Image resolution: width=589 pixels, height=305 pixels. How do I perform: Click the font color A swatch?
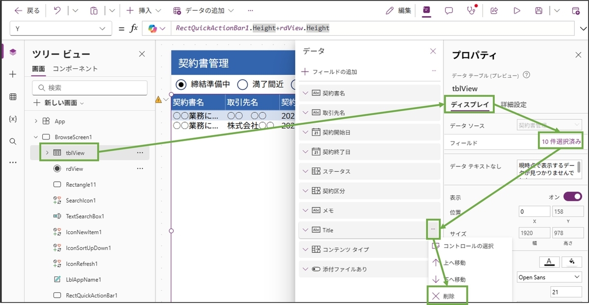pos(550,261)
